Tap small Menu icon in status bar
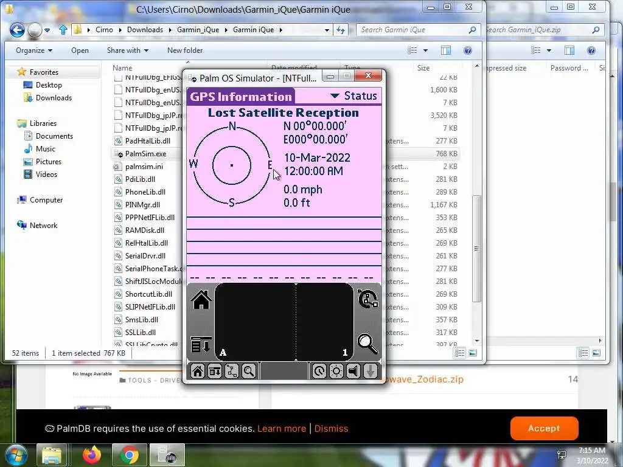 215,372
